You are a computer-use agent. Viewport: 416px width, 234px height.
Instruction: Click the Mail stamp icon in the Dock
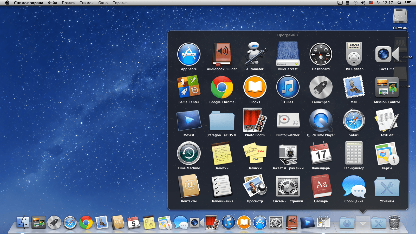tap(102, 223)
